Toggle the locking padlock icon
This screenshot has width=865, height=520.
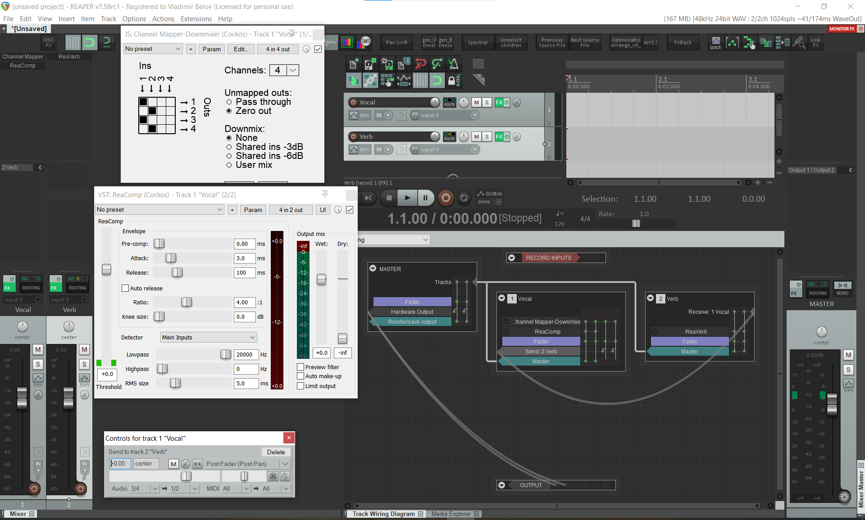pyautogui.click(x=454, y=81)
